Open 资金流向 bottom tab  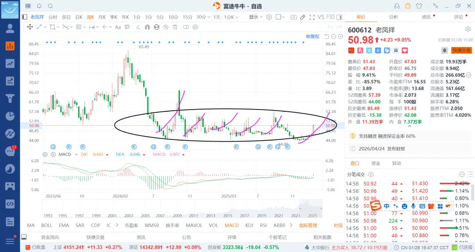50,237
